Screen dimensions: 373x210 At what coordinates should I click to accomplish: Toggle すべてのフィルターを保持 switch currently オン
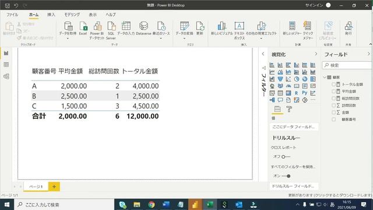tap(286, 176)
